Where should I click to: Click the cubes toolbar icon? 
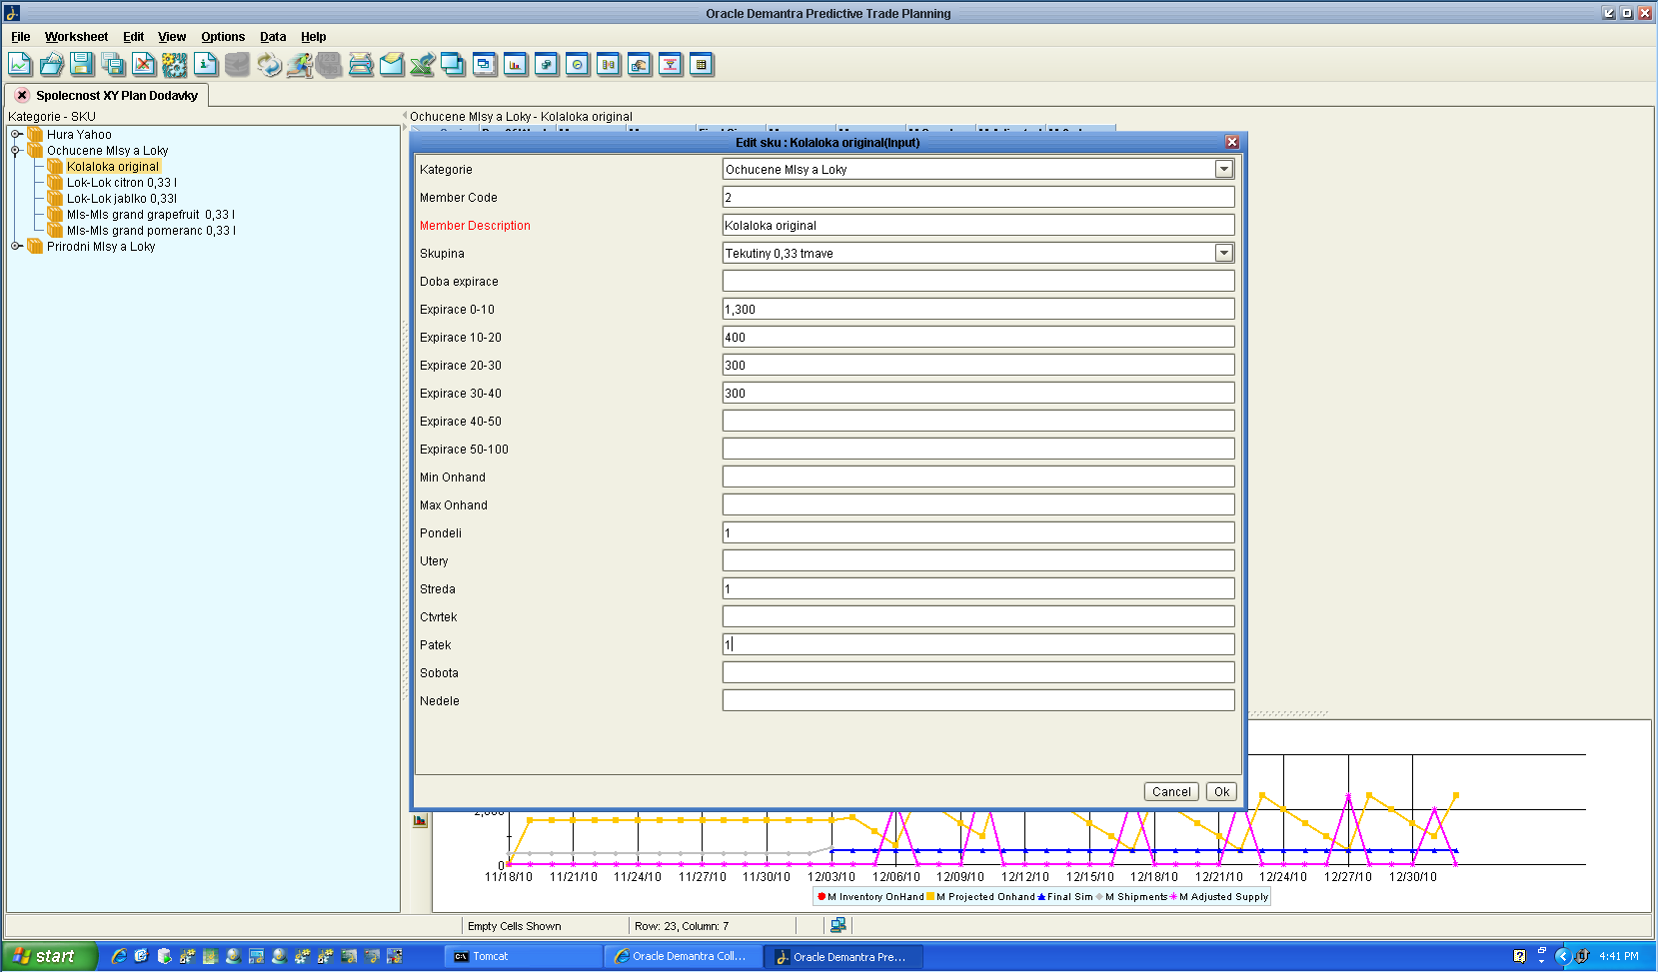(547, 65)
